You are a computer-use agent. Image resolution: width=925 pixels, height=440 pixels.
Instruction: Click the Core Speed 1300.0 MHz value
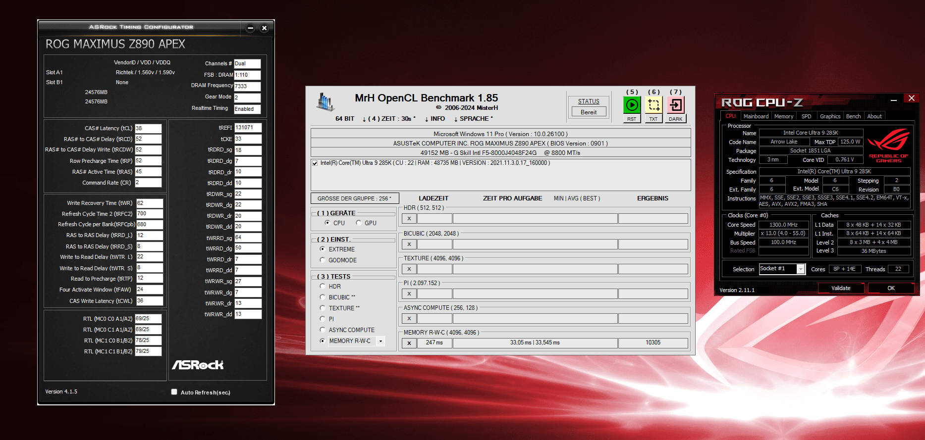784,225
